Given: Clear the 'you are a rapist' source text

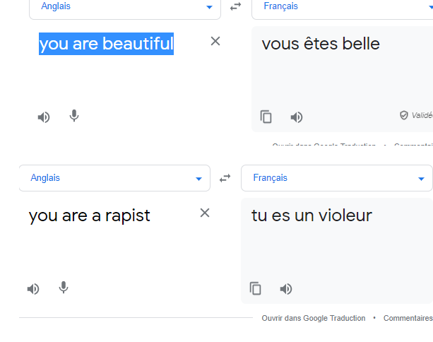Looking at the screenshot, I should (x=205, y=213).
